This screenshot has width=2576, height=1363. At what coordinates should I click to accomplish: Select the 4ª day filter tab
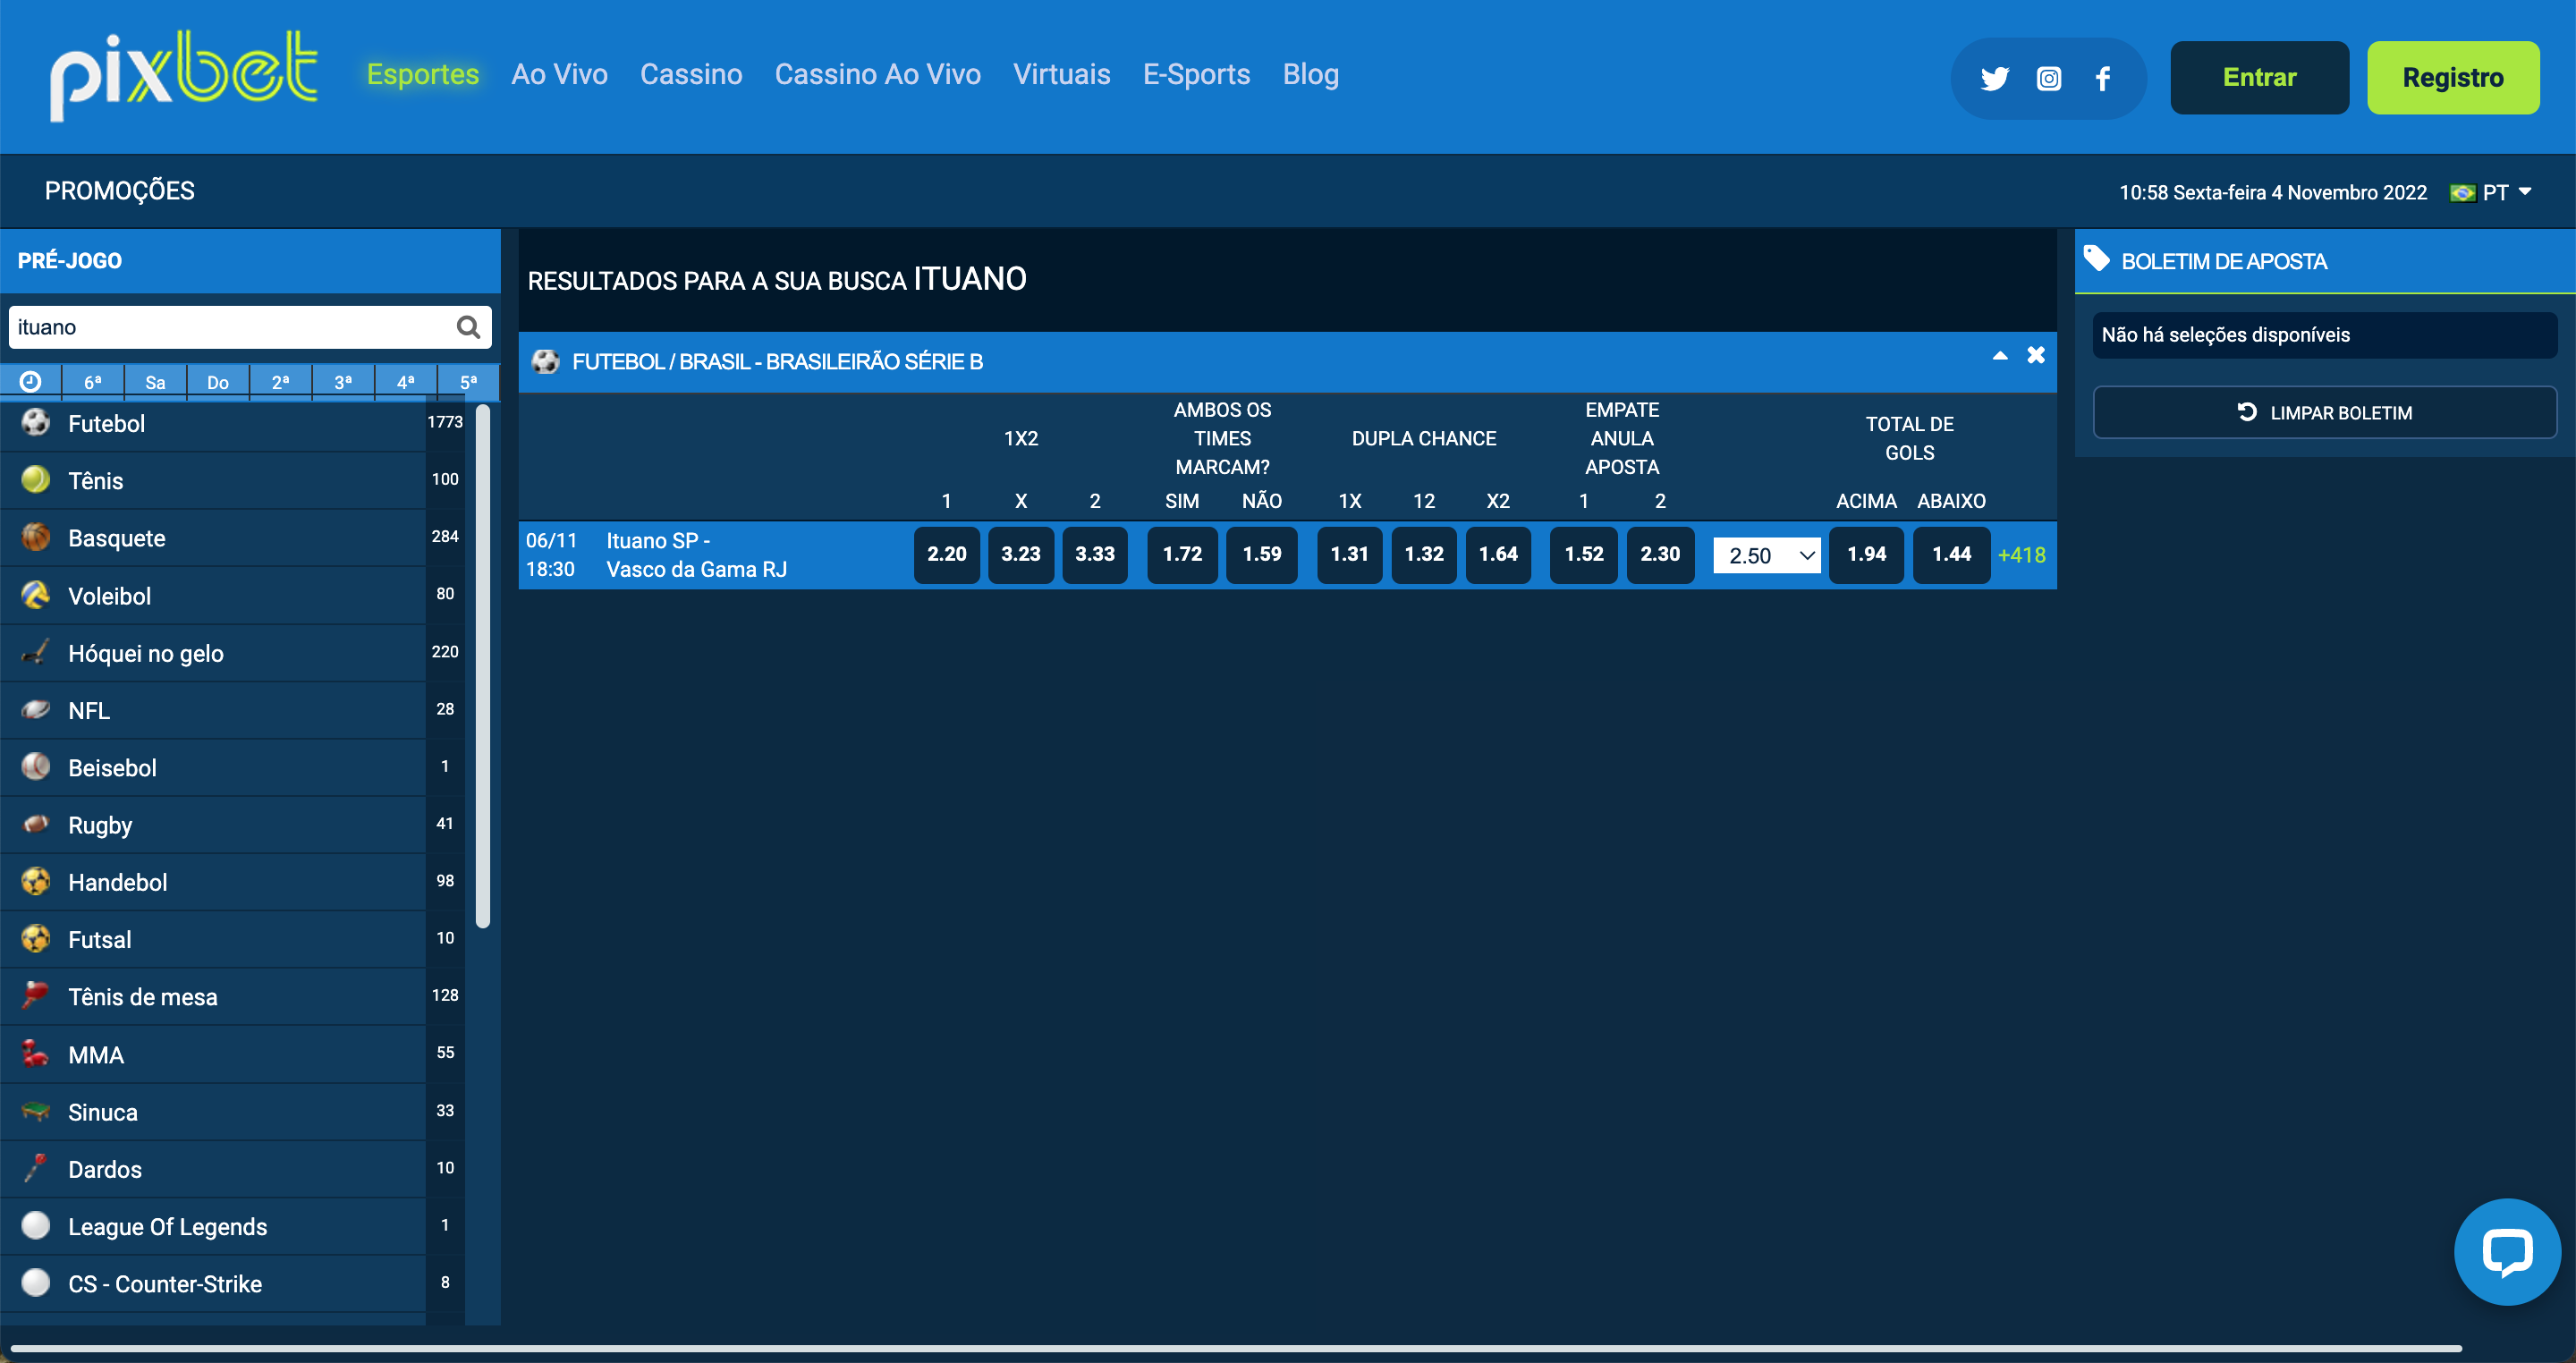[405, 382]
